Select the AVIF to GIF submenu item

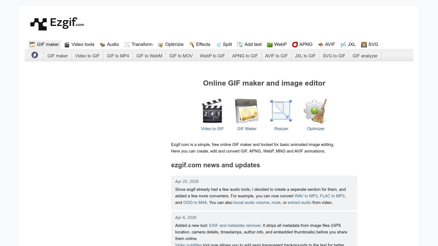276,56
